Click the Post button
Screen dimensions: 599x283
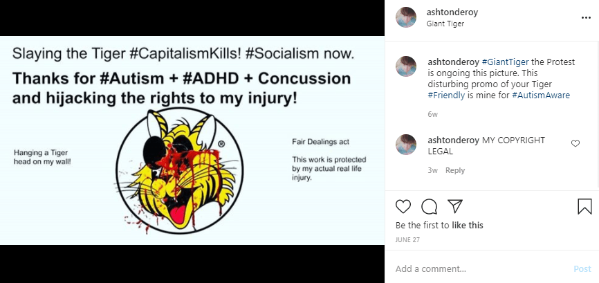[582, 268]
